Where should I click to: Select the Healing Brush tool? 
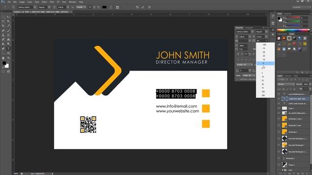click(x=3, y=31)
